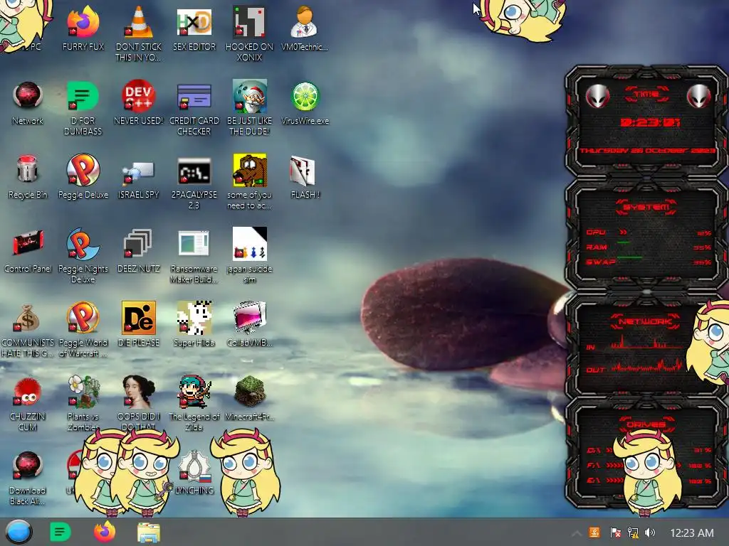
Task: Launch Firefox from the taskbar
Action: pyautogui.click(x=105, y=532)
